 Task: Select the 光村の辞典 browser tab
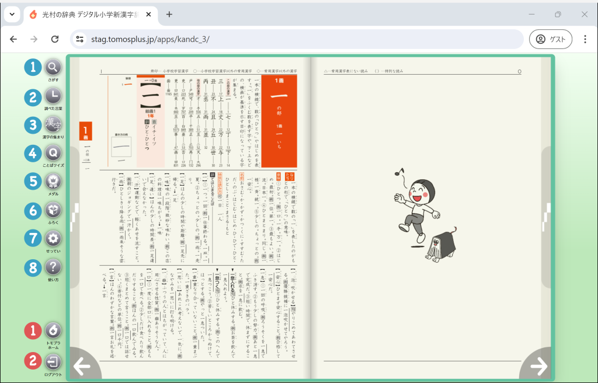click(x=91, y=15)
